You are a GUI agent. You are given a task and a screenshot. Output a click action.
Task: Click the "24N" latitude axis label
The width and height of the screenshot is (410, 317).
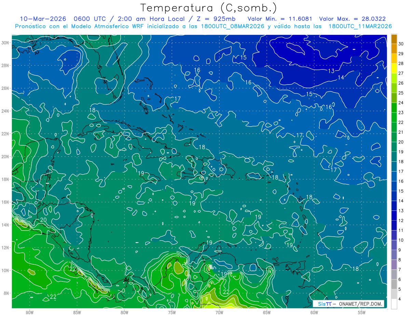5,111
